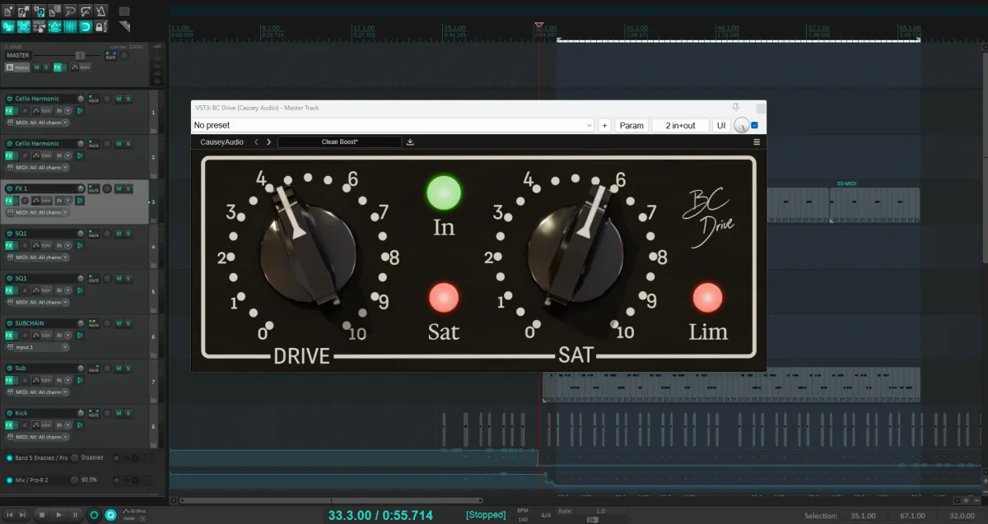
Task: Open routing for the SUBCHAIN track
Action: [x=94, y=323]
